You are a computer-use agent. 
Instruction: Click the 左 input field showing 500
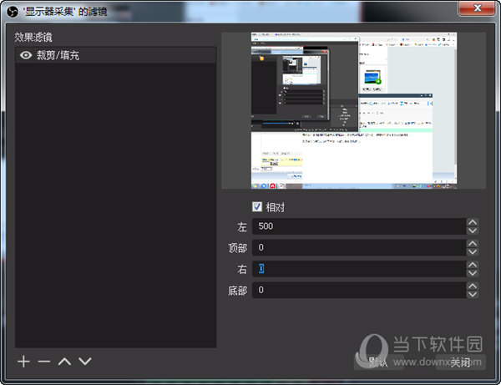pyautogui.click(x=359, y=226)
